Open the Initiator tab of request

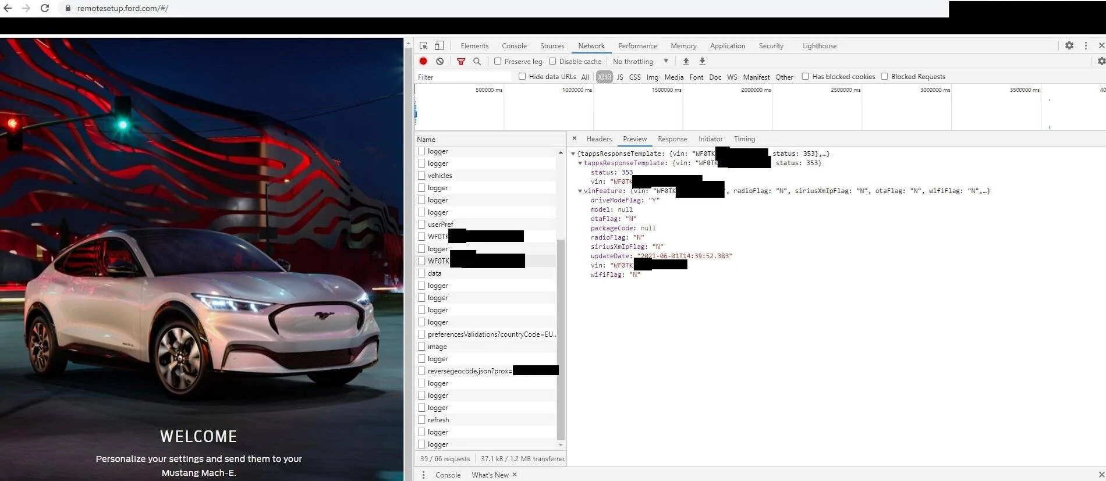pyautogui.click(x=711, y=139)
